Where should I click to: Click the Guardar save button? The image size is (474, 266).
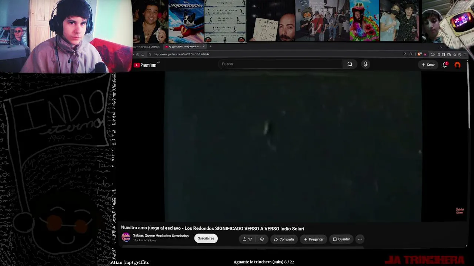341,239
